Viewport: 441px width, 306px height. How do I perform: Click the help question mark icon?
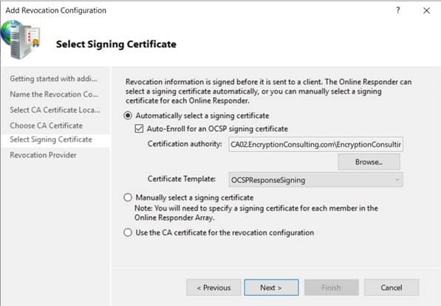coord(398,10)
